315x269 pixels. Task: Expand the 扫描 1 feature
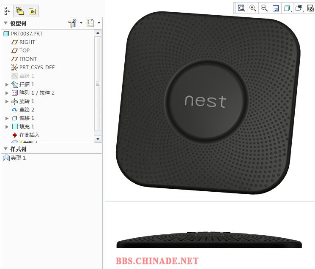tap(7, 84)
